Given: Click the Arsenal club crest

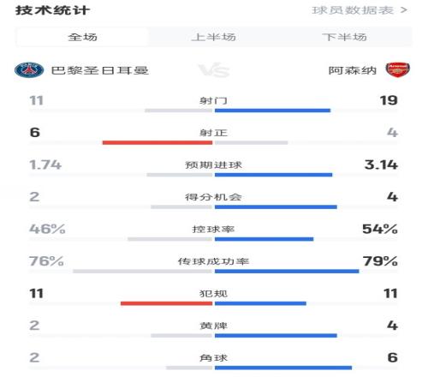Looking at the screenshot, I should point(398,70).
